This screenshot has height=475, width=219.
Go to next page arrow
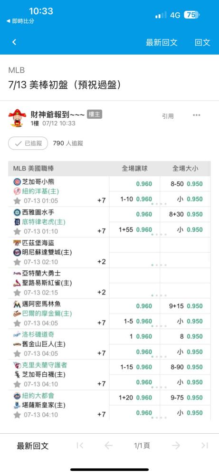pos(176,446)
